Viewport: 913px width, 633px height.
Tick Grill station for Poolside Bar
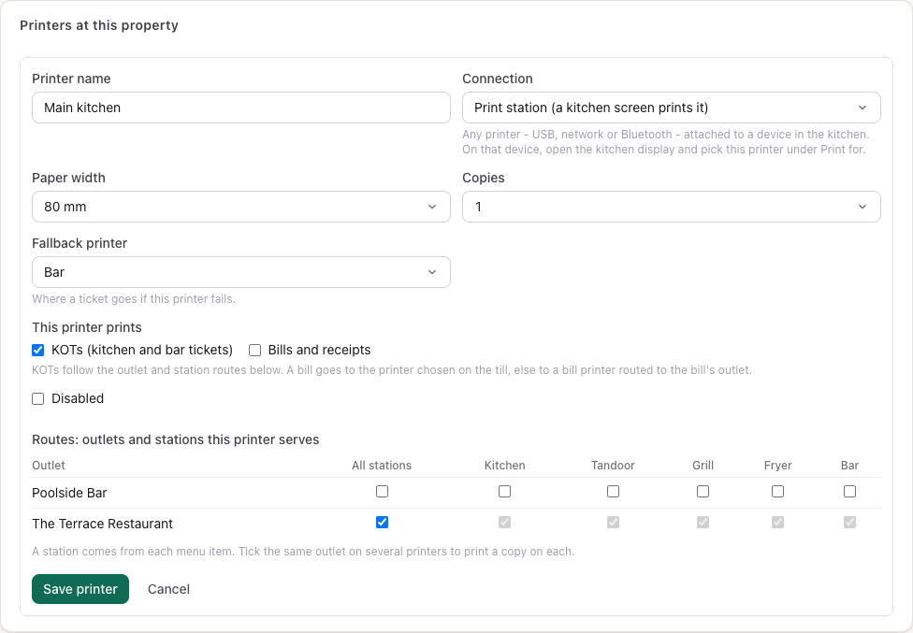click(x=703, y=492)
